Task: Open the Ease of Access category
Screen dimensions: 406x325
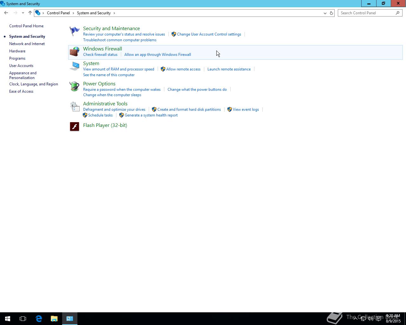Action: pyautogui.click(x=21, y=91)
